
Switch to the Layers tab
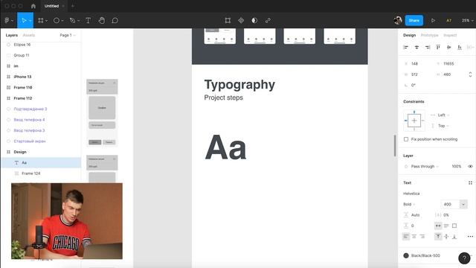[12, 35]
